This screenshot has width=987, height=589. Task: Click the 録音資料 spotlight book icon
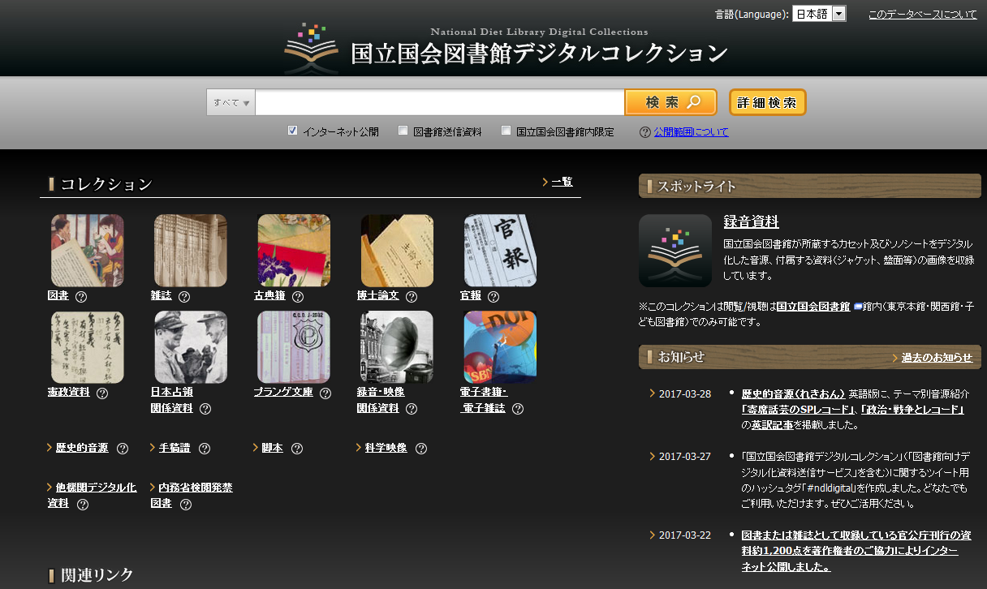point(675,251)
